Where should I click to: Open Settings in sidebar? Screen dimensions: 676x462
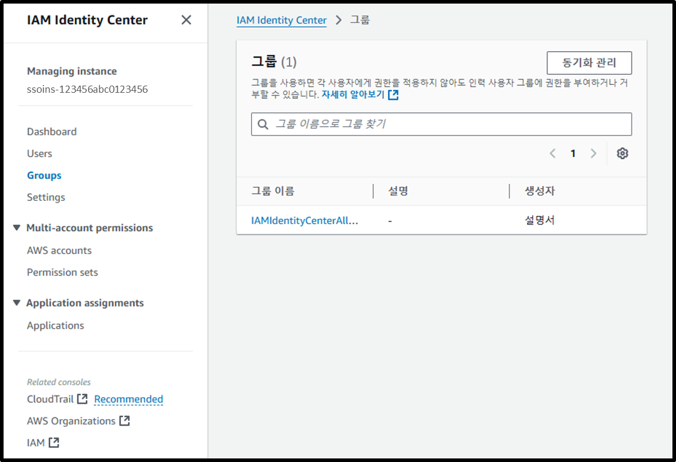(46, 197)
